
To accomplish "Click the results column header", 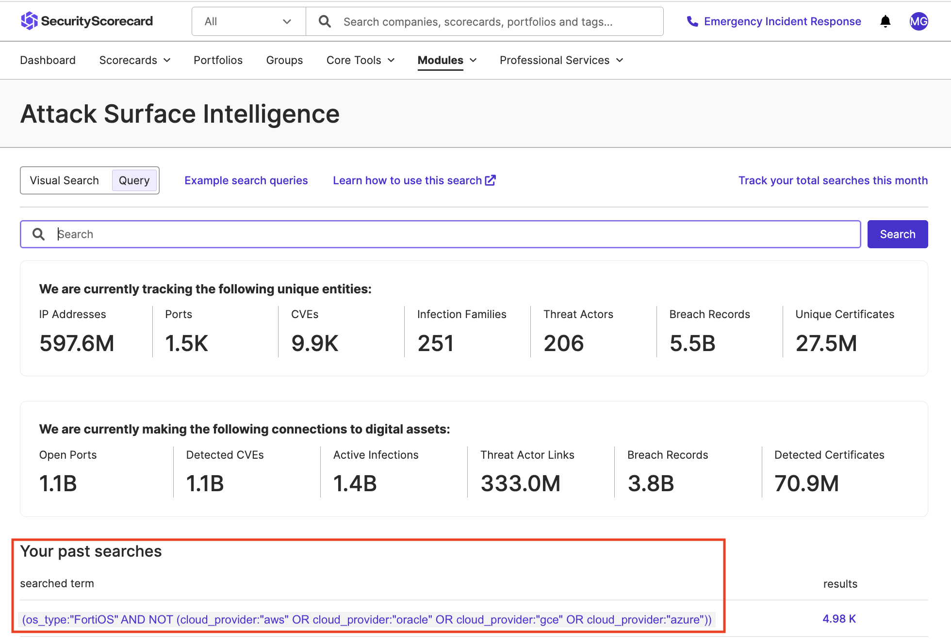I will [x=840, y=584].
